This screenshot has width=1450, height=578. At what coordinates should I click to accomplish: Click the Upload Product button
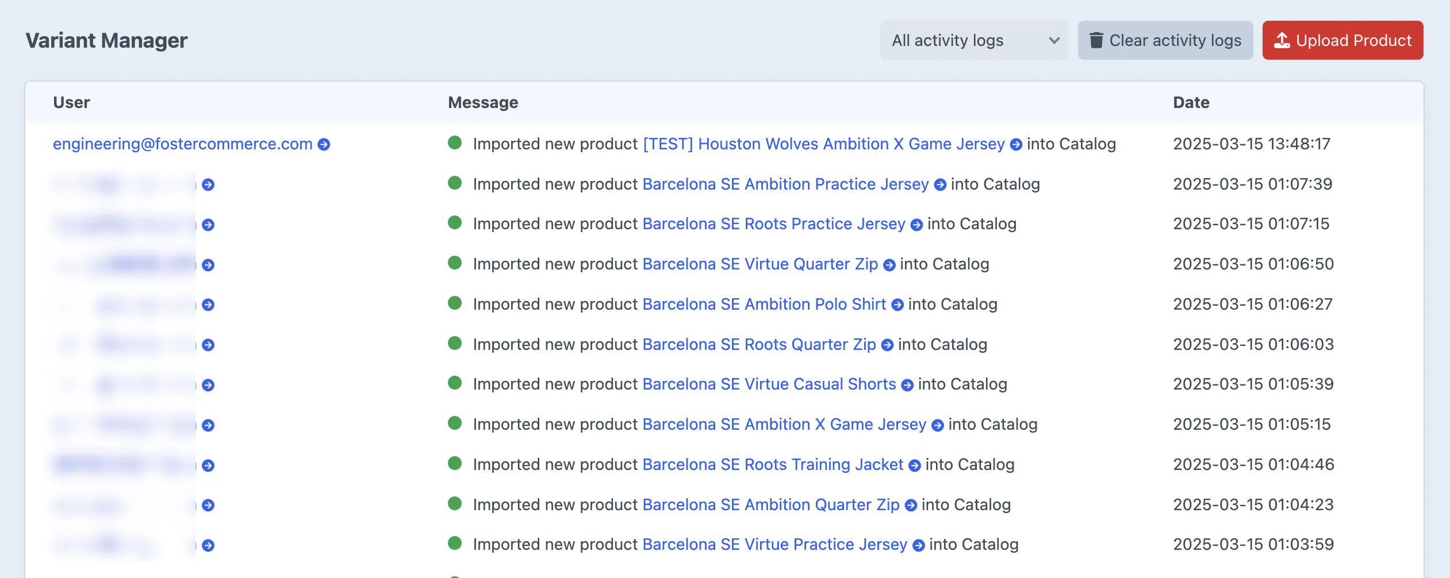(1342, 40)
